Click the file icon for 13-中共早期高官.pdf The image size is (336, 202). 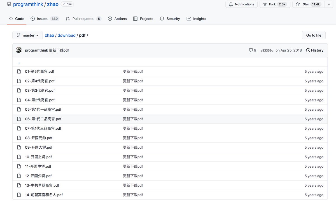coord(19,186)
